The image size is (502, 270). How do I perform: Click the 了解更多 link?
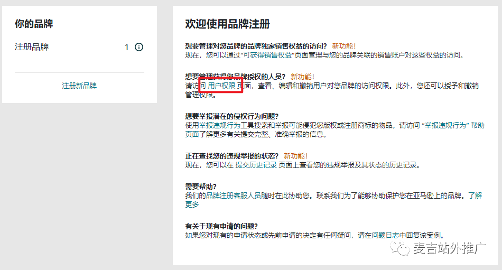475,195
